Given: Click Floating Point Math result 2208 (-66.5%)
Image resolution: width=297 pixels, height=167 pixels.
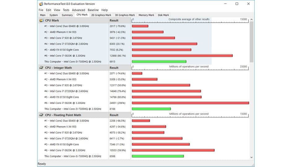Looking at the screenshot, I should pyautogui.click(x=118, y=121).
